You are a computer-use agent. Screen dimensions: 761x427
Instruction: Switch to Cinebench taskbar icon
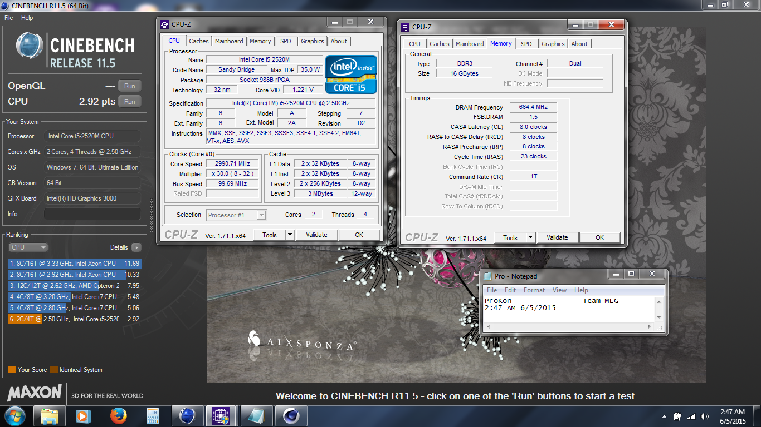point(290,415)
